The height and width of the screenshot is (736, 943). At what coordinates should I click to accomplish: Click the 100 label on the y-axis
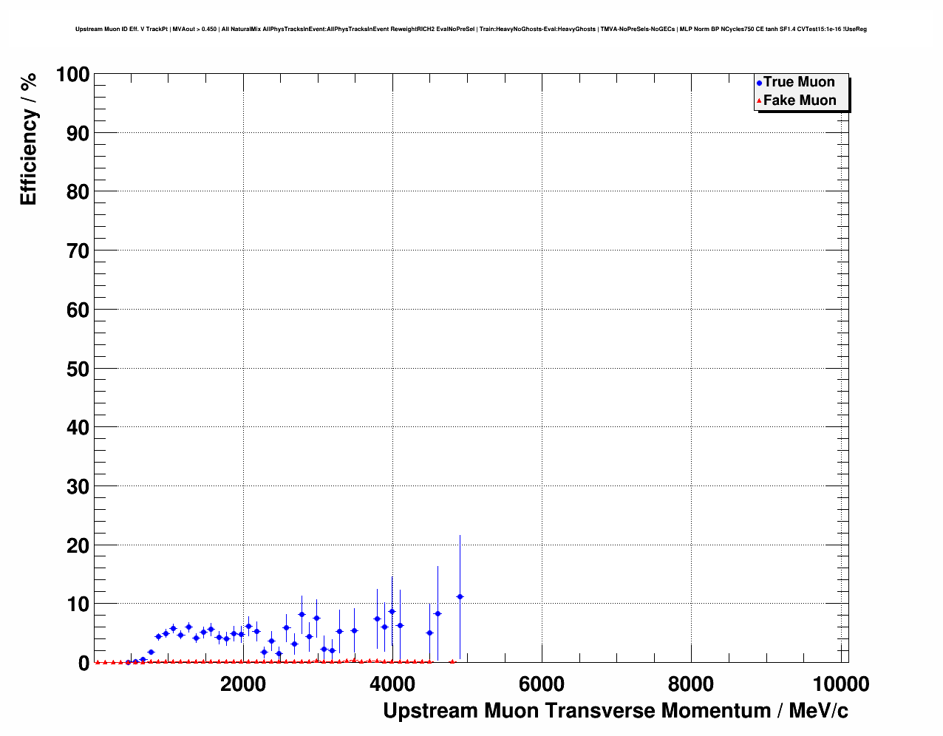coord(72,75)
